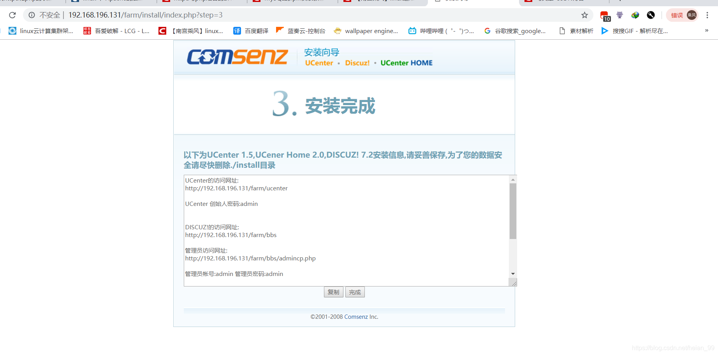
Task: Click the textarea scrollbar thumb
Action: coord(513,211)
